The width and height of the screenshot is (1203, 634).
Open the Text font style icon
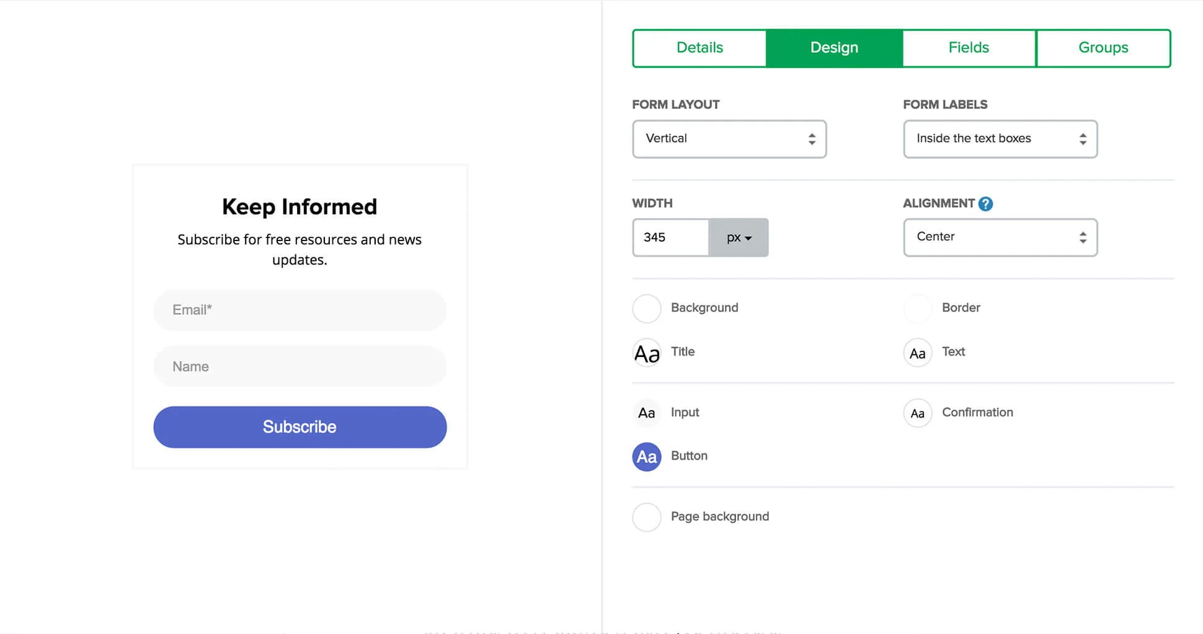point(918,353)
